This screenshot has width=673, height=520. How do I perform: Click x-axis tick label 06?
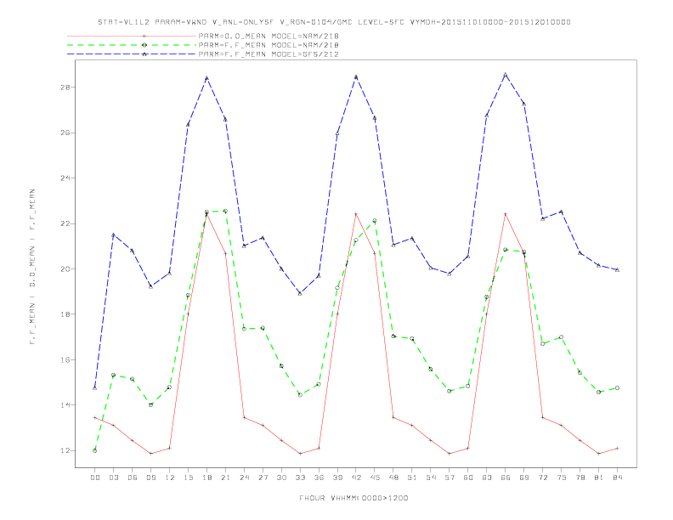tap(133, 478)
